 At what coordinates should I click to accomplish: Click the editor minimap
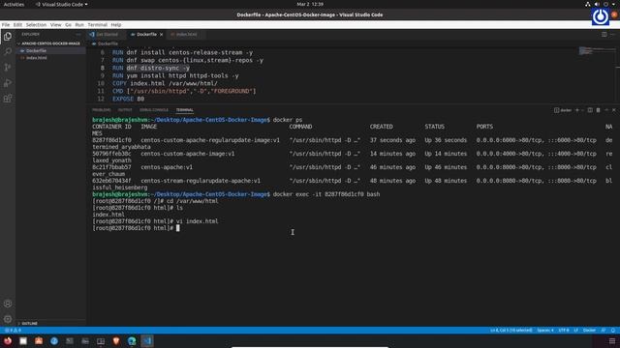click(597, 51)
